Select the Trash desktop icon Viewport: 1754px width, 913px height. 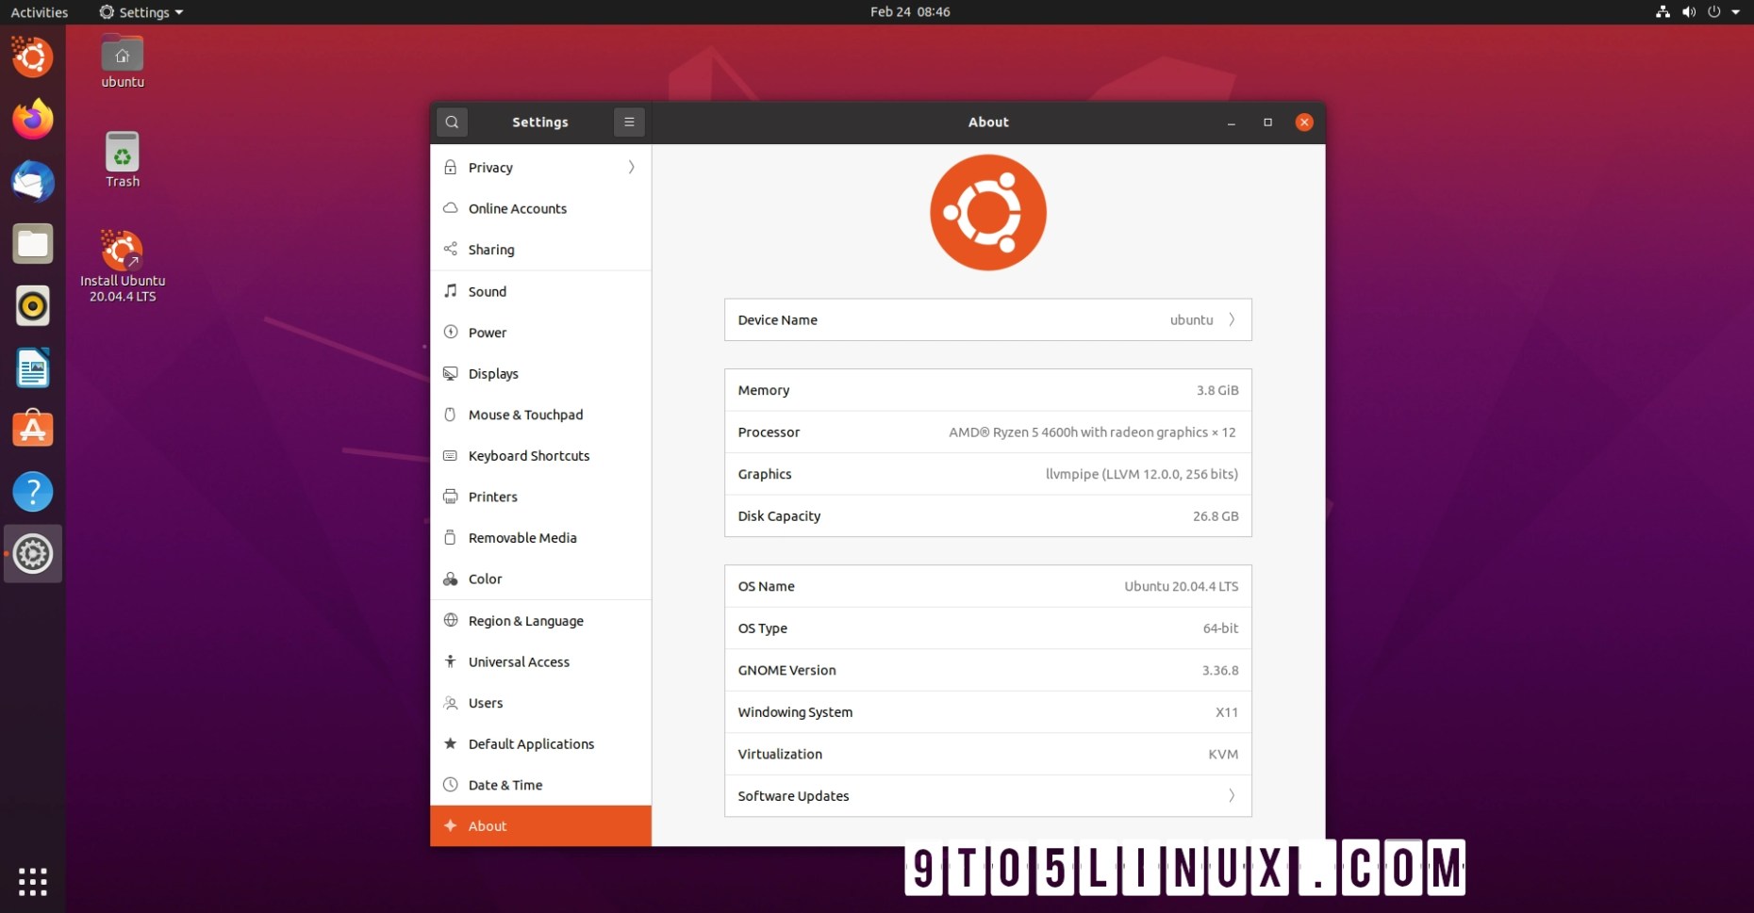click(123, 159)
